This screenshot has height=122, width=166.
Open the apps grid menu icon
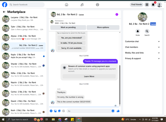click(x=147, y=5)
